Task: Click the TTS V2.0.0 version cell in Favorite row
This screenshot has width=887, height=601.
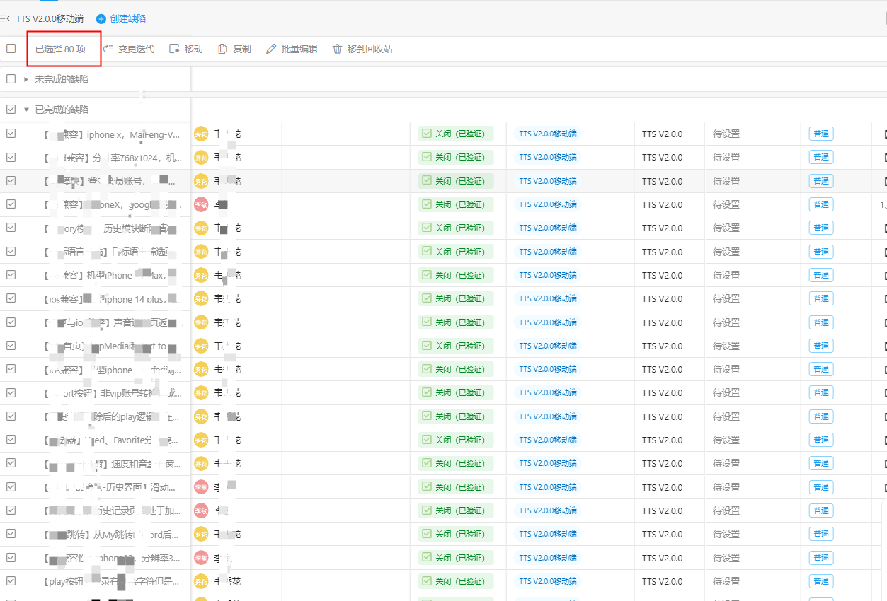Action: pyautogui.click(x=662, y=440)
